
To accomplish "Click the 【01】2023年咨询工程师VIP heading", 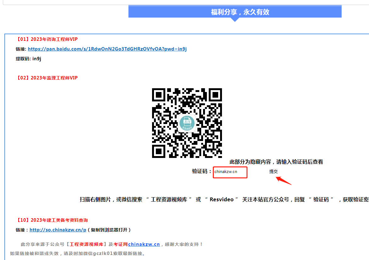I will [47, 39].
